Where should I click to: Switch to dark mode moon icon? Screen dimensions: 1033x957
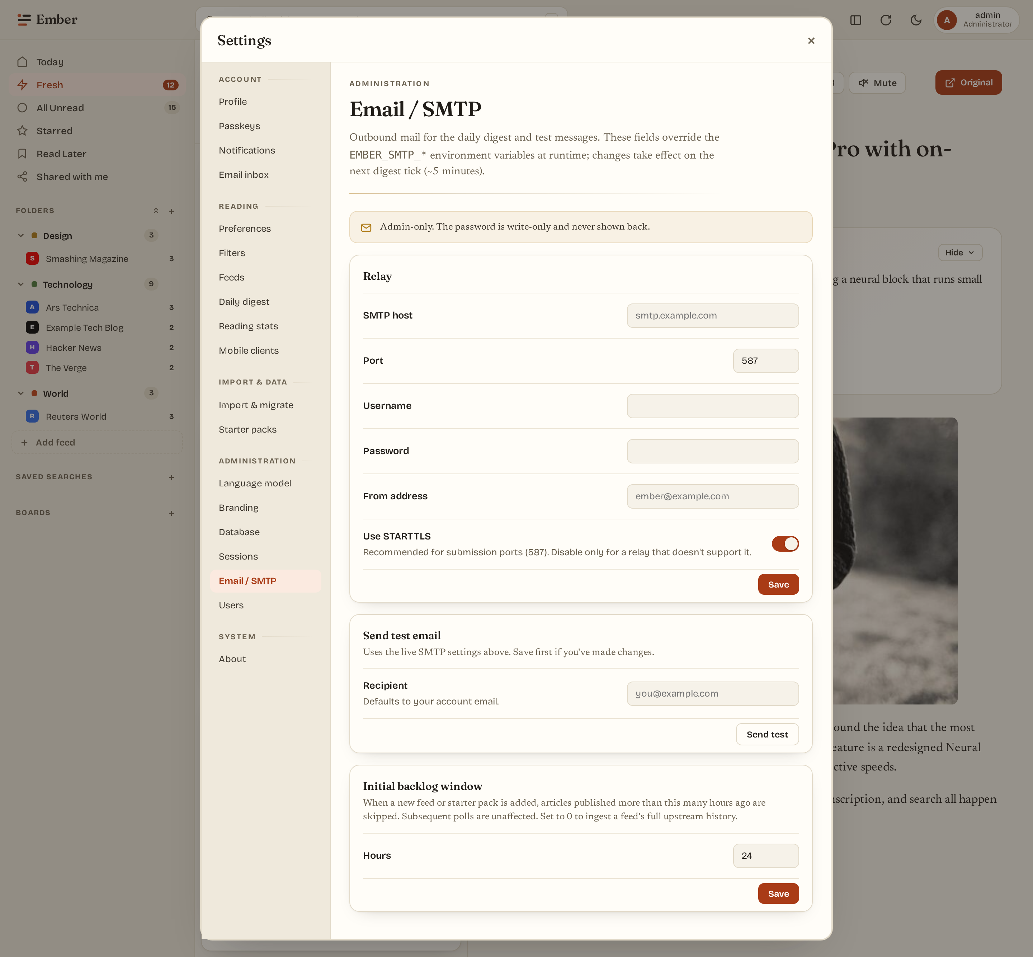point(916,20)
